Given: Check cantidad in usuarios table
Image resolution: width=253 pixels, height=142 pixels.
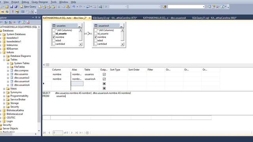Looking at the screenshot, I should [x=54, y=44].
